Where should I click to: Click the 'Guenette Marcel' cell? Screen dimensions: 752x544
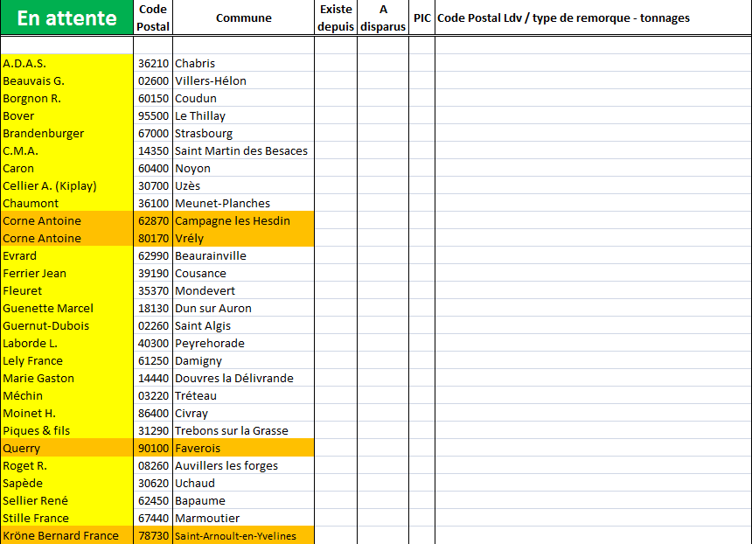tap(66, 309)
